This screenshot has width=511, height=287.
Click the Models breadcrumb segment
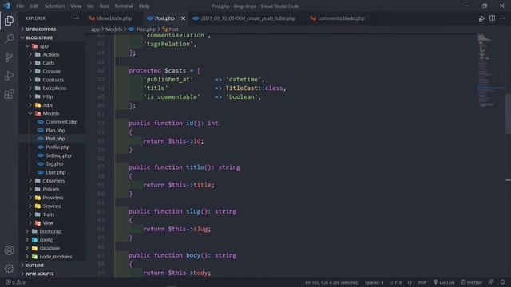pos(113,29)
